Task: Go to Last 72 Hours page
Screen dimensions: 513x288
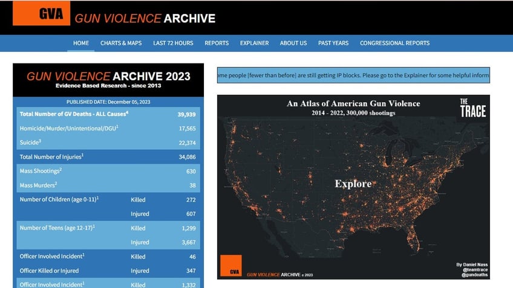Action: click(x=173, y=43)
